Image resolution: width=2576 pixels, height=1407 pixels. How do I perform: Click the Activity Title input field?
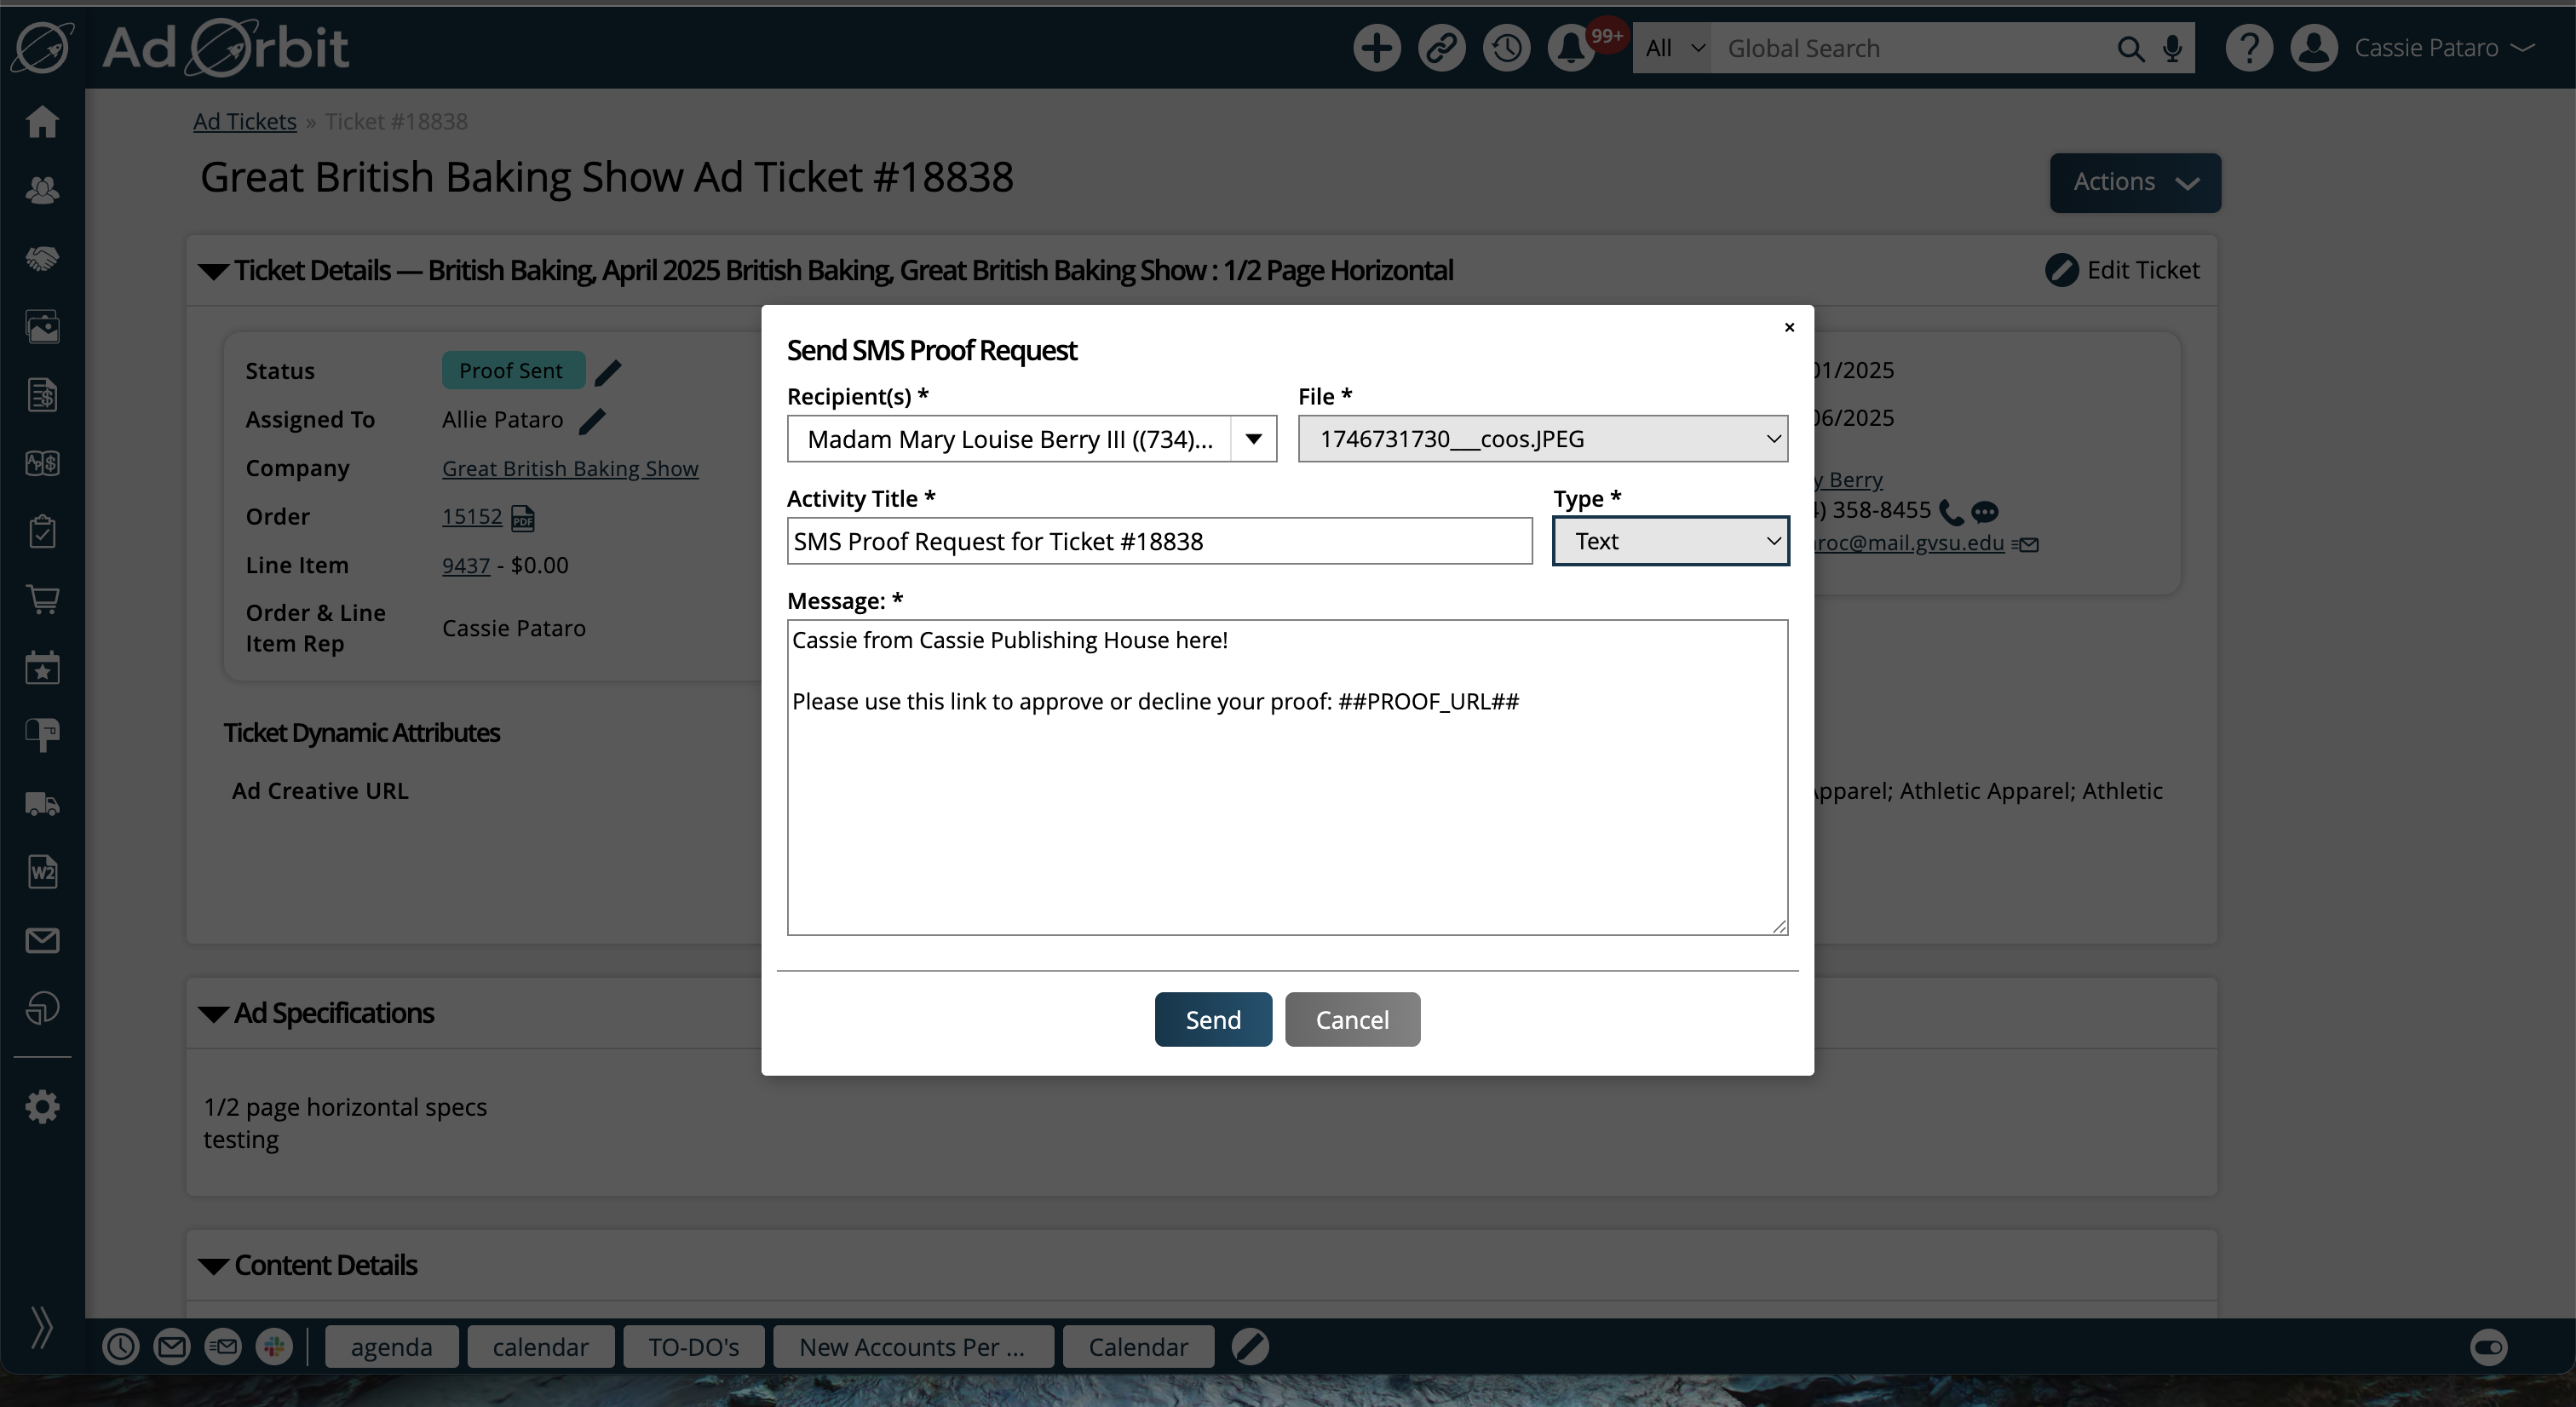[1159, 541]
